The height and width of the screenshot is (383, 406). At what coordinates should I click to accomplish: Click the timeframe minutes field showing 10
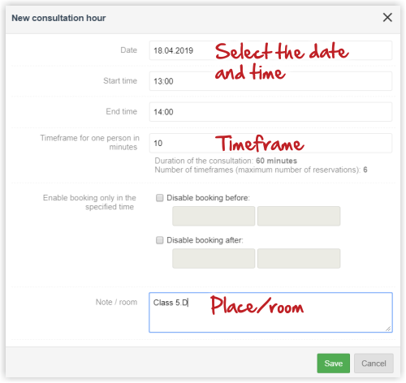(270, 143)
